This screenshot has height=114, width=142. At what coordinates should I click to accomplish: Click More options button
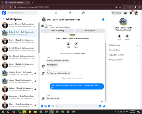coord(90,31)
